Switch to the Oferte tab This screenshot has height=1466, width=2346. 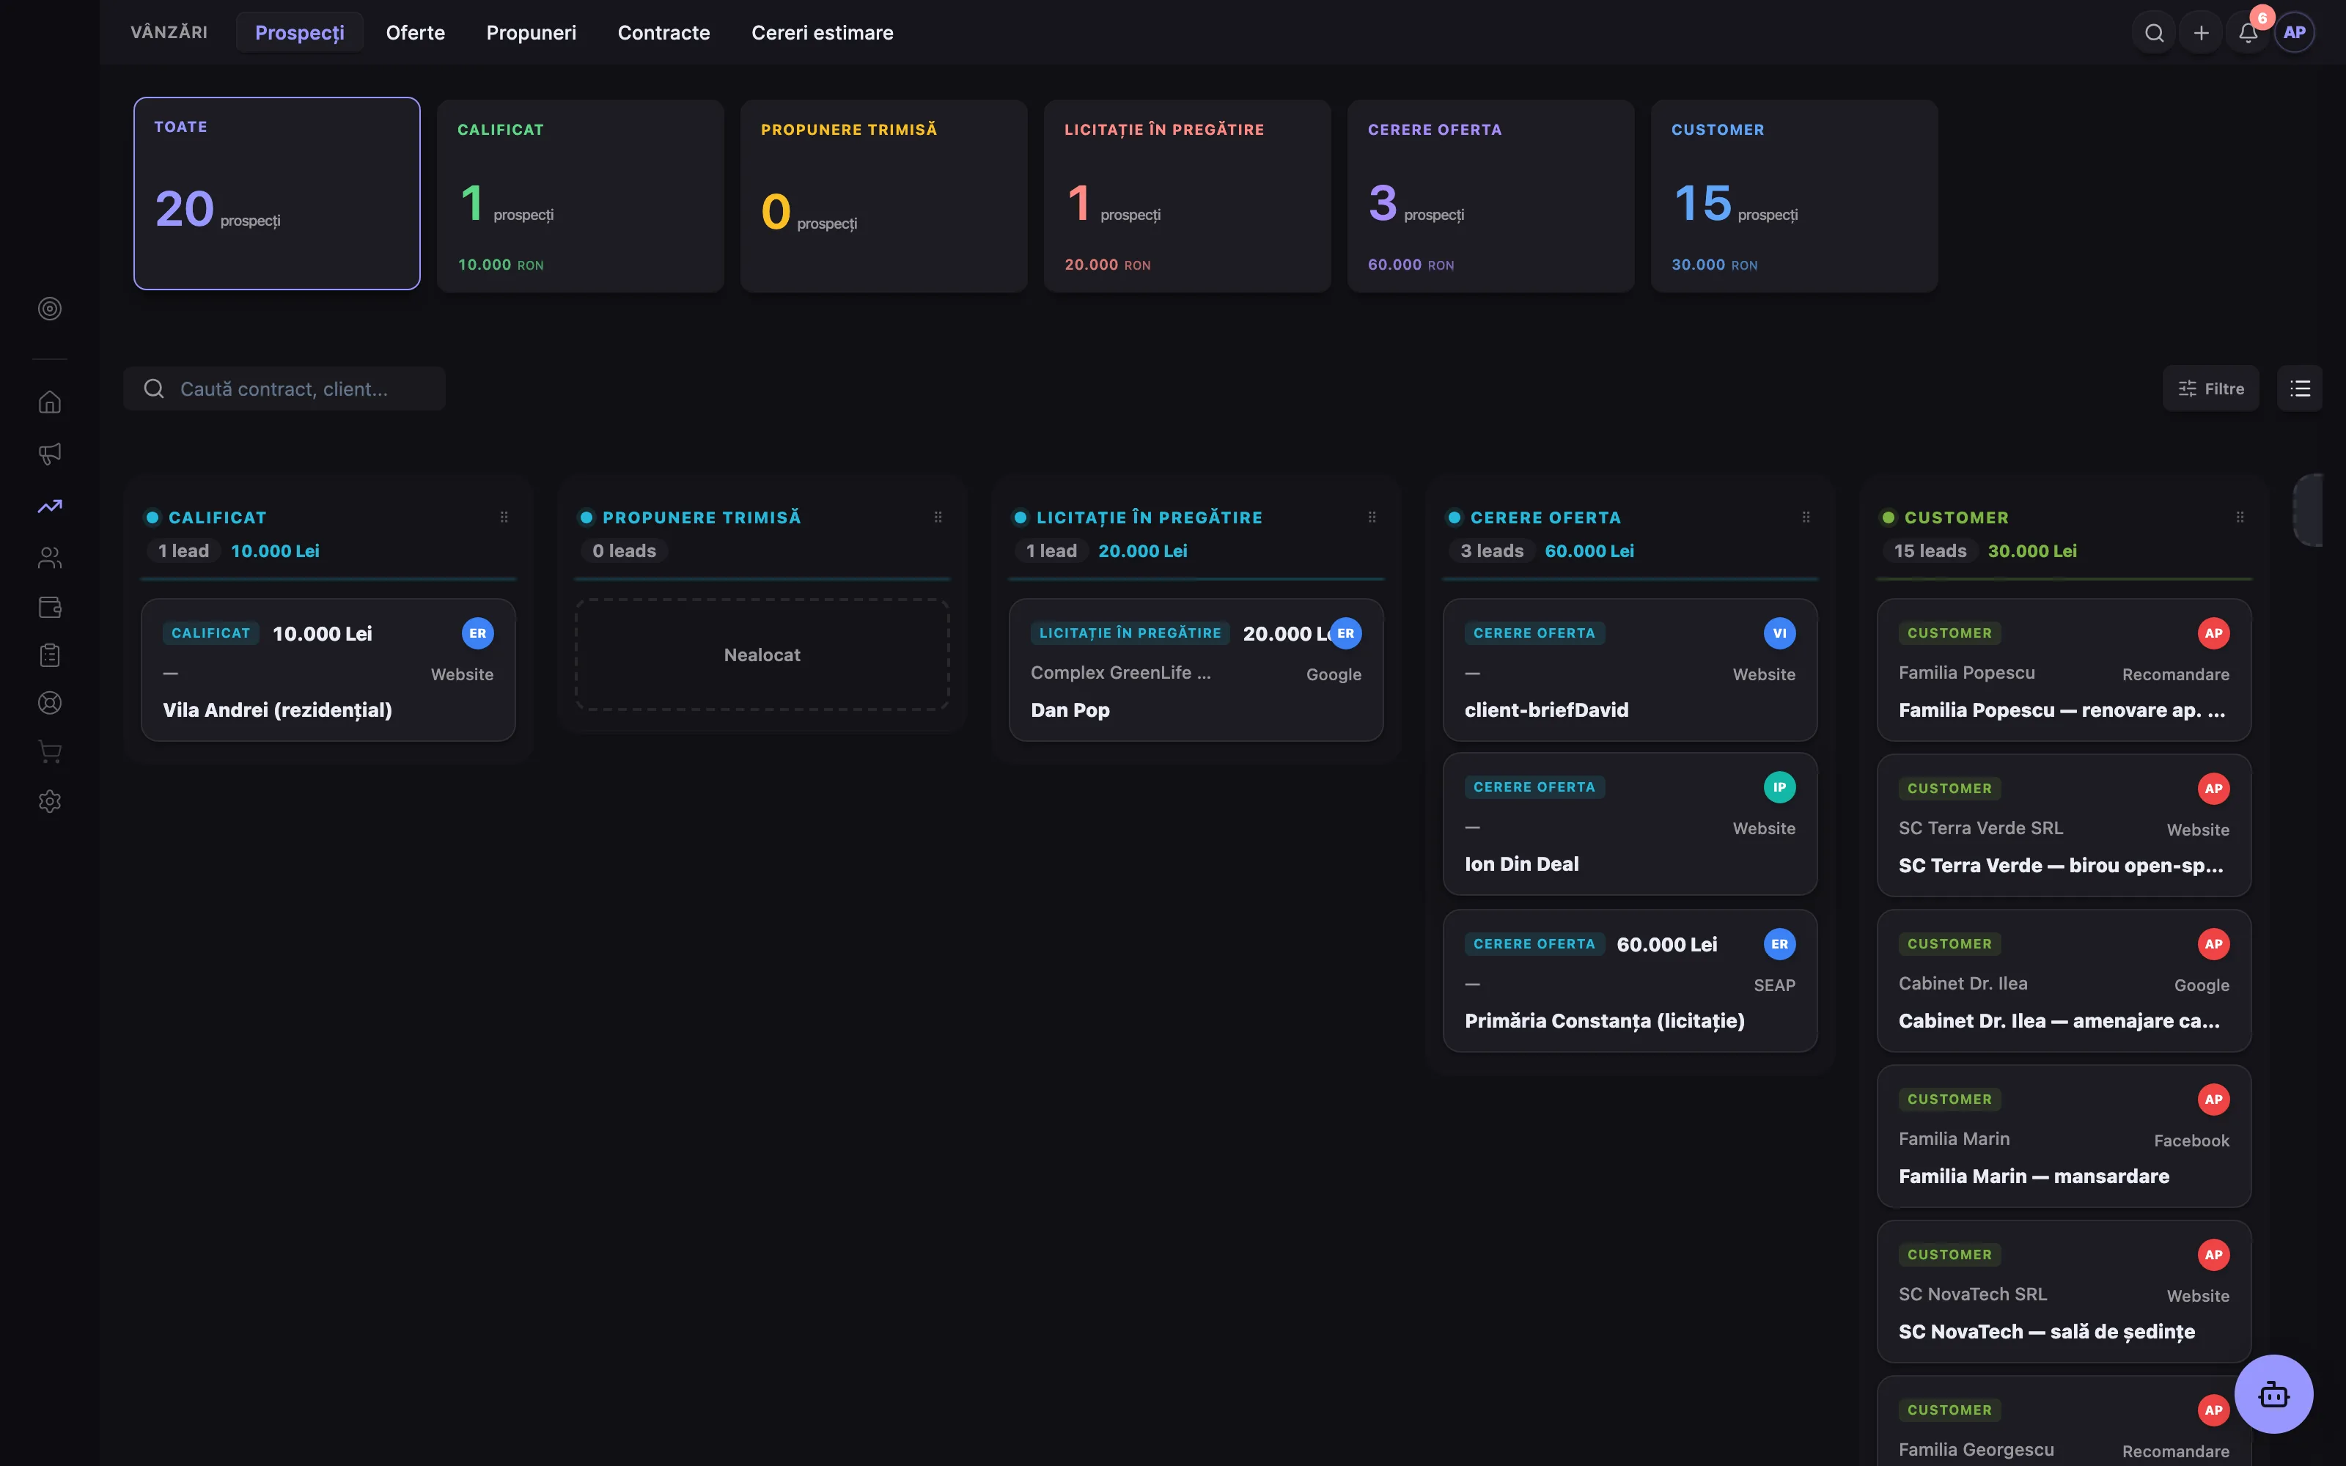(415, 33)
